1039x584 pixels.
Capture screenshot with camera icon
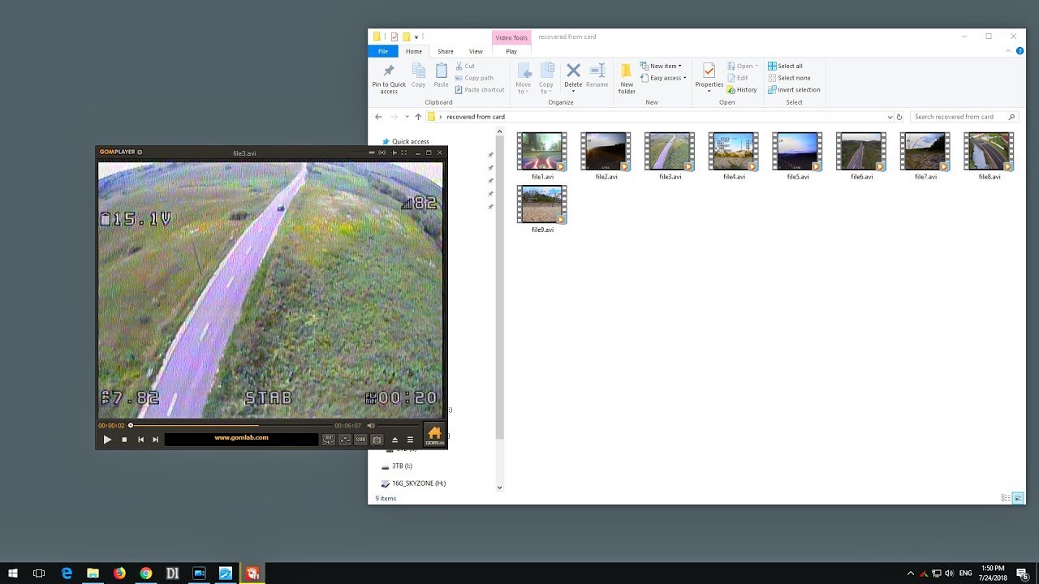(377, 440)
